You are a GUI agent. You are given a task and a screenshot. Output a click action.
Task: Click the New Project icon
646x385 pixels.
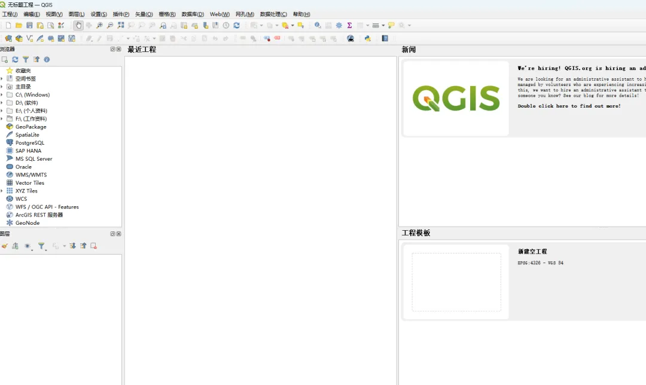[8, 26]
